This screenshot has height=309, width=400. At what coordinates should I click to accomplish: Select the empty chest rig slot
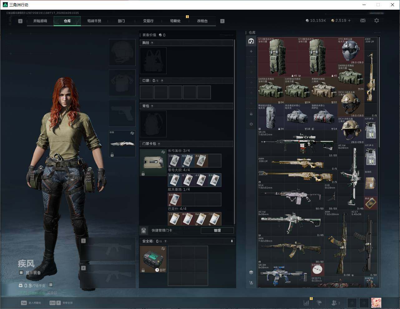[153, 61]
